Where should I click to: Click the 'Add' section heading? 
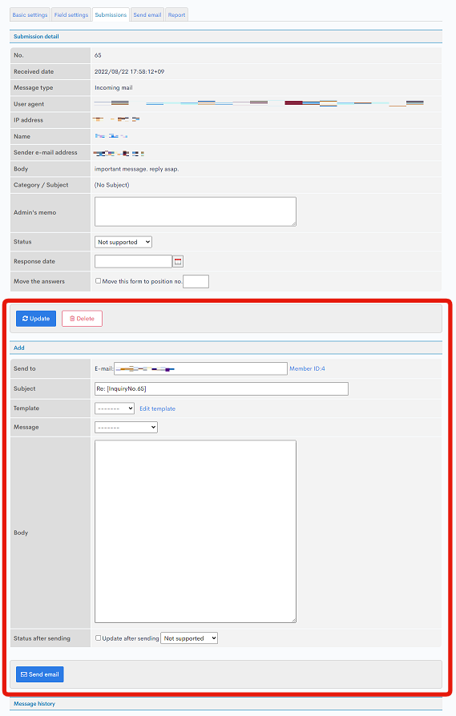coord(18,348)
